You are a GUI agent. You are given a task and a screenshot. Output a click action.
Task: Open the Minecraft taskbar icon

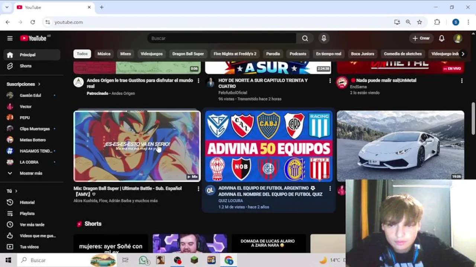click(194, 260)
